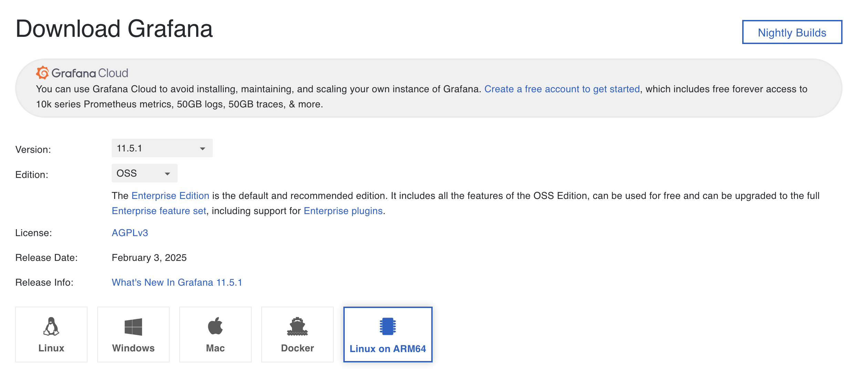This screenshot has width=857, height=371.
Task: Click the 'Download Grafana' heading
Action: (114, 29)
